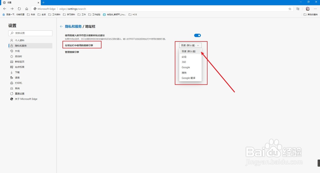The height and width of the screenshot is (173, 320).
Task: Go back using the browser back arrow
Action: [x=5, y=9]
